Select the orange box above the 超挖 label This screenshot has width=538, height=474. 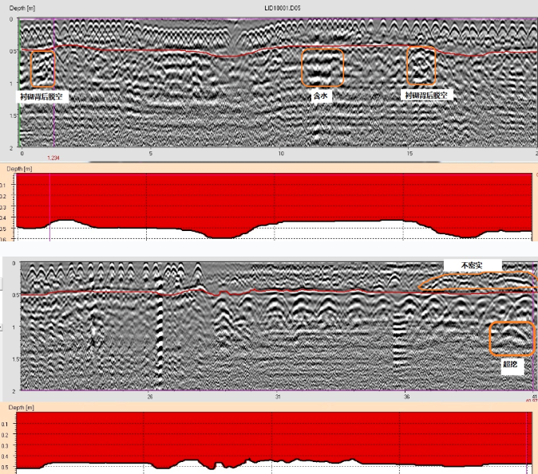tap(511, 339)
